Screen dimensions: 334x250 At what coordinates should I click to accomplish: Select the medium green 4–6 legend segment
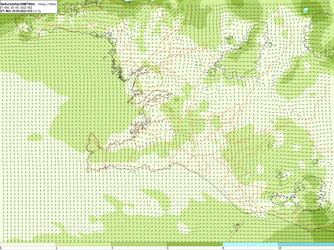click(x=139, y=244)
